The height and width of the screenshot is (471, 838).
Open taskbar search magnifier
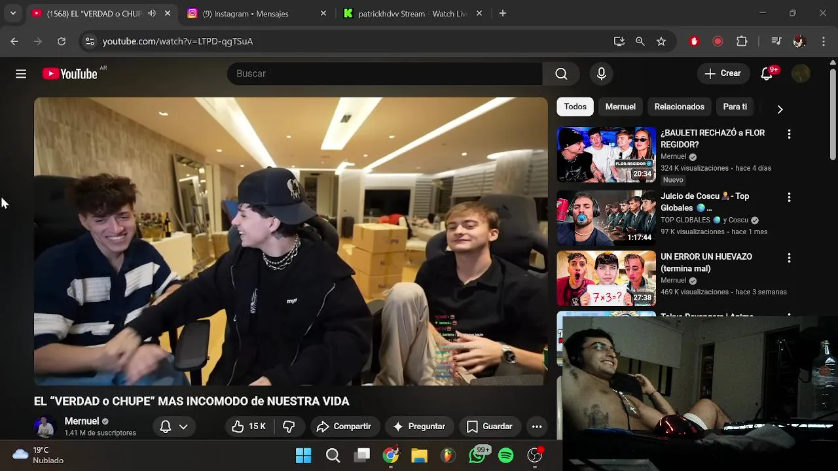tap(333, 455)
